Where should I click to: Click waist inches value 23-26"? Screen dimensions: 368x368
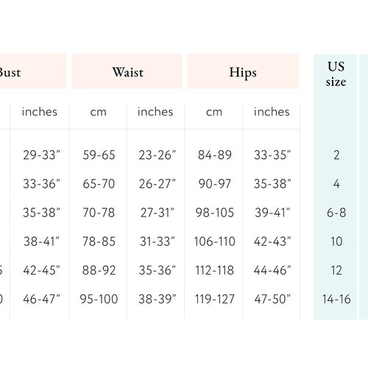(157, 155)
